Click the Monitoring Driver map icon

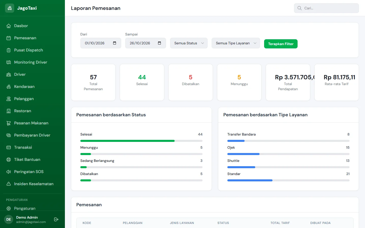[x=9, y=62]
